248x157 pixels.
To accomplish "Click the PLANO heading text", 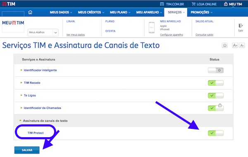I will [x=110, y=21].
